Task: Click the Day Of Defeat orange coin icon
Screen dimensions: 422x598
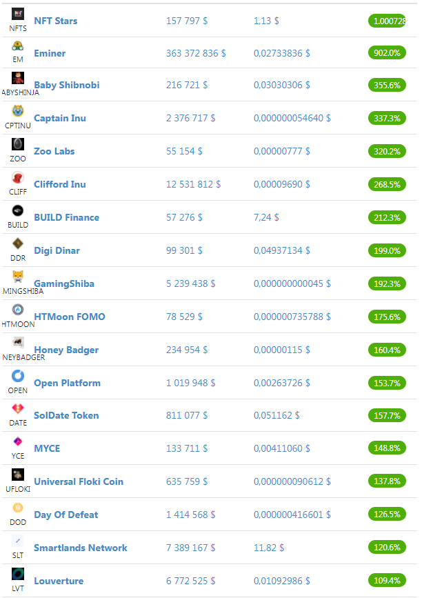Action: (18, 508)
